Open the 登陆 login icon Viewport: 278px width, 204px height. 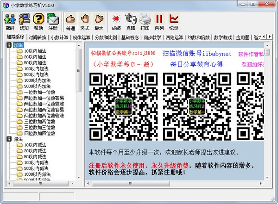click(x=131, y=22)
